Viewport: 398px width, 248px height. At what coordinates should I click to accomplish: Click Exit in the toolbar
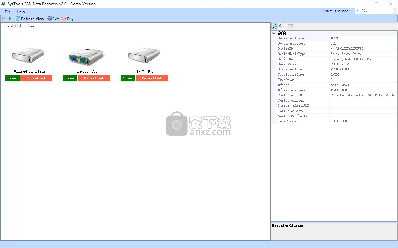pyautogui.click(x=52, y=19)
